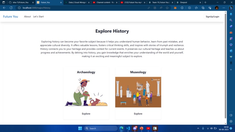Add a sidebar app with plus icon
The width and height of the screenshot is (235, 132).
coord(231,70)
